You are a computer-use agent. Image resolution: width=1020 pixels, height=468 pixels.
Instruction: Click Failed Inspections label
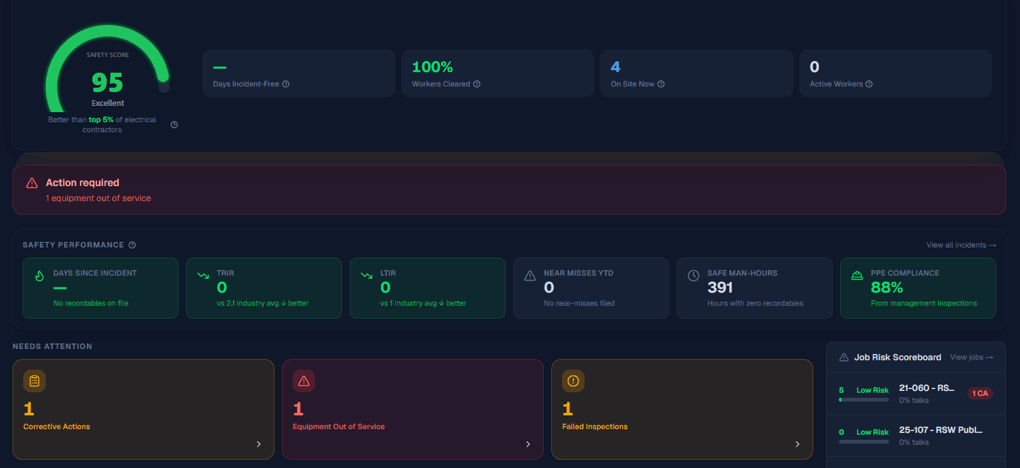pyautogui.click(x=595, y=427)
